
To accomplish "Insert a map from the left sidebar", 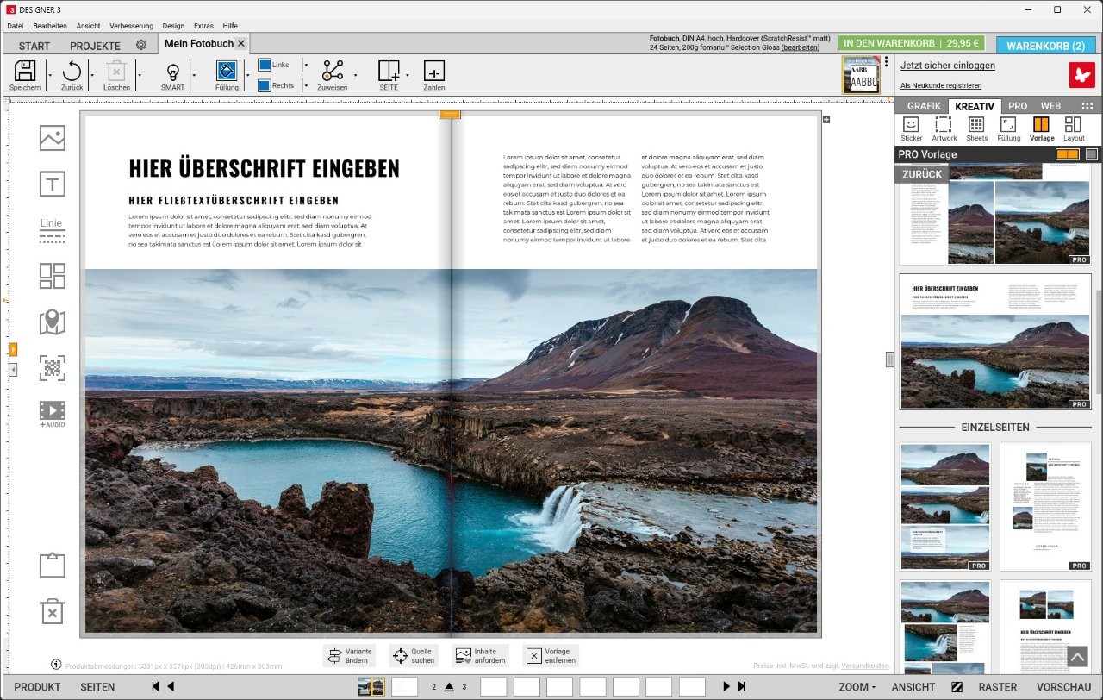I will tap(53, 322).
